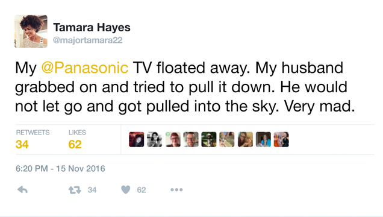The width and height of the screenshot is (383, 217).
Task: Click the avatar of two people with glasses
Action: click(x=245, y=139)
